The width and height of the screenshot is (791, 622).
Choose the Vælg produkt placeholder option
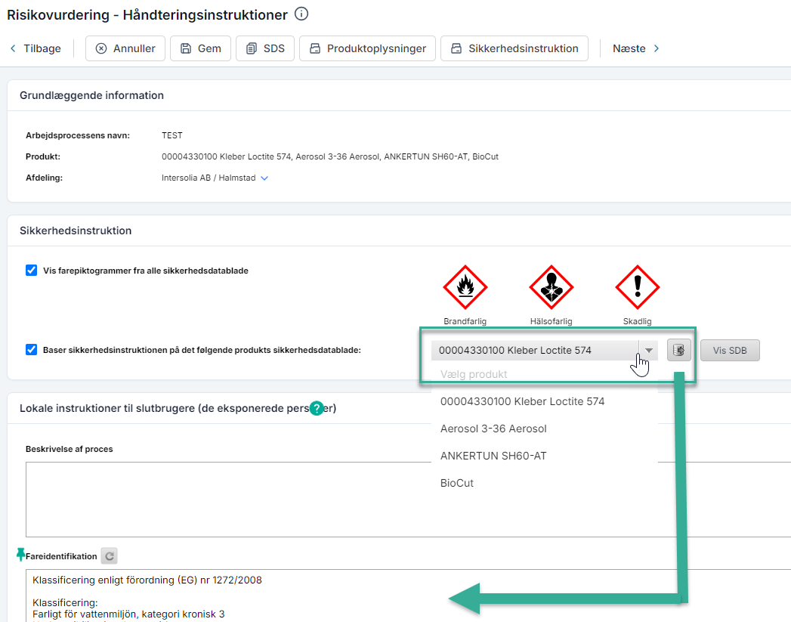[545, 374]
